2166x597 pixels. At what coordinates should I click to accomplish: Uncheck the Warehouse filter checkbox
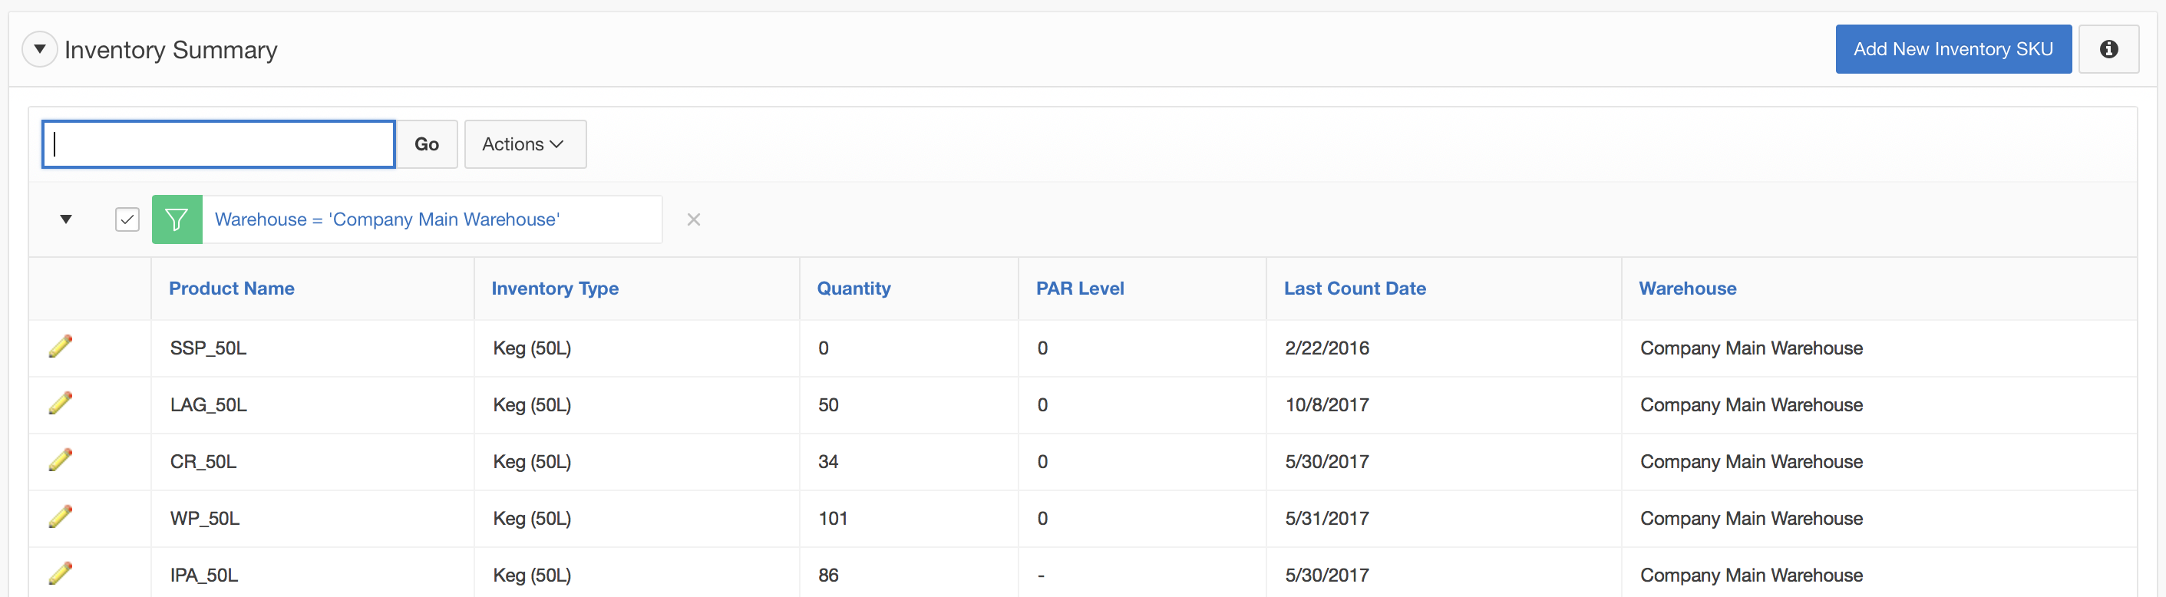tap(127, 219)
